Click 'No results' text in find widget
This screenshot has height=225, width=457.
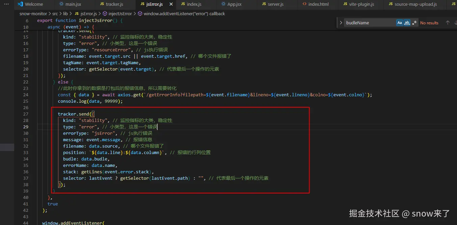(429, 23)
